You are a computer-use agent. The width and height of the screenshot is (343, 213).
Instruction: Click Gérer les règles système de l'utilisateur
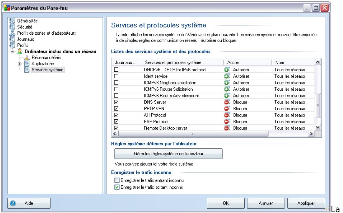(168, 154)
